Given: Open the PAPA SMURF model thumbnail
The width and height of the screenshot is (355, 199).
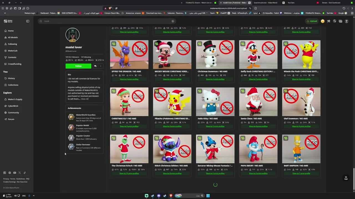Looking at the screenshot, I should coord(258,149).
